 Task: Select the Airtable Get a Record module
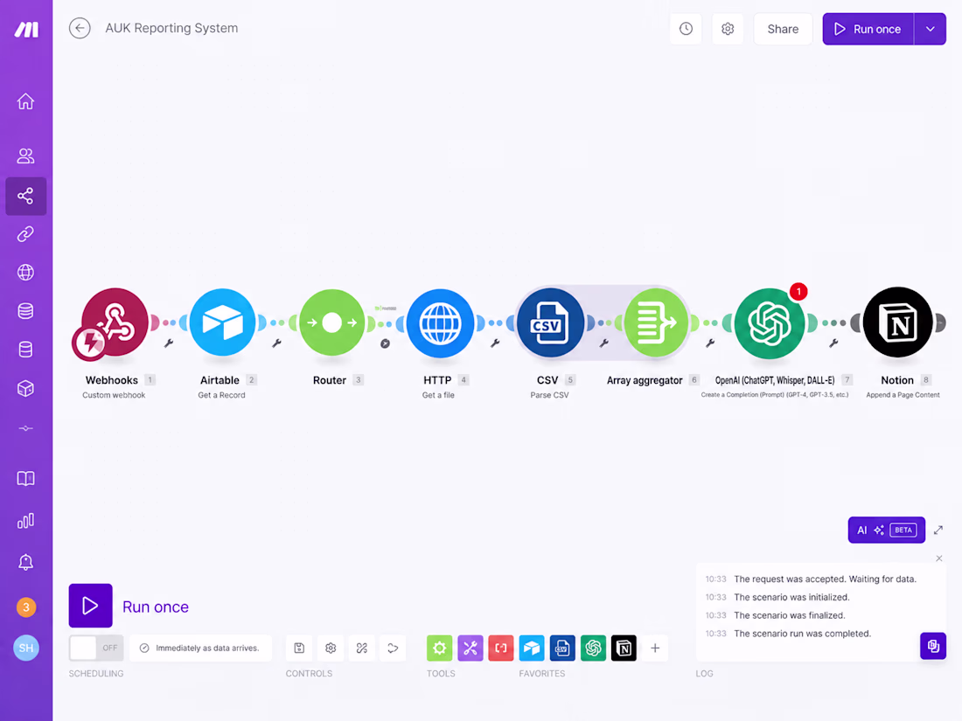coord(222,322)
